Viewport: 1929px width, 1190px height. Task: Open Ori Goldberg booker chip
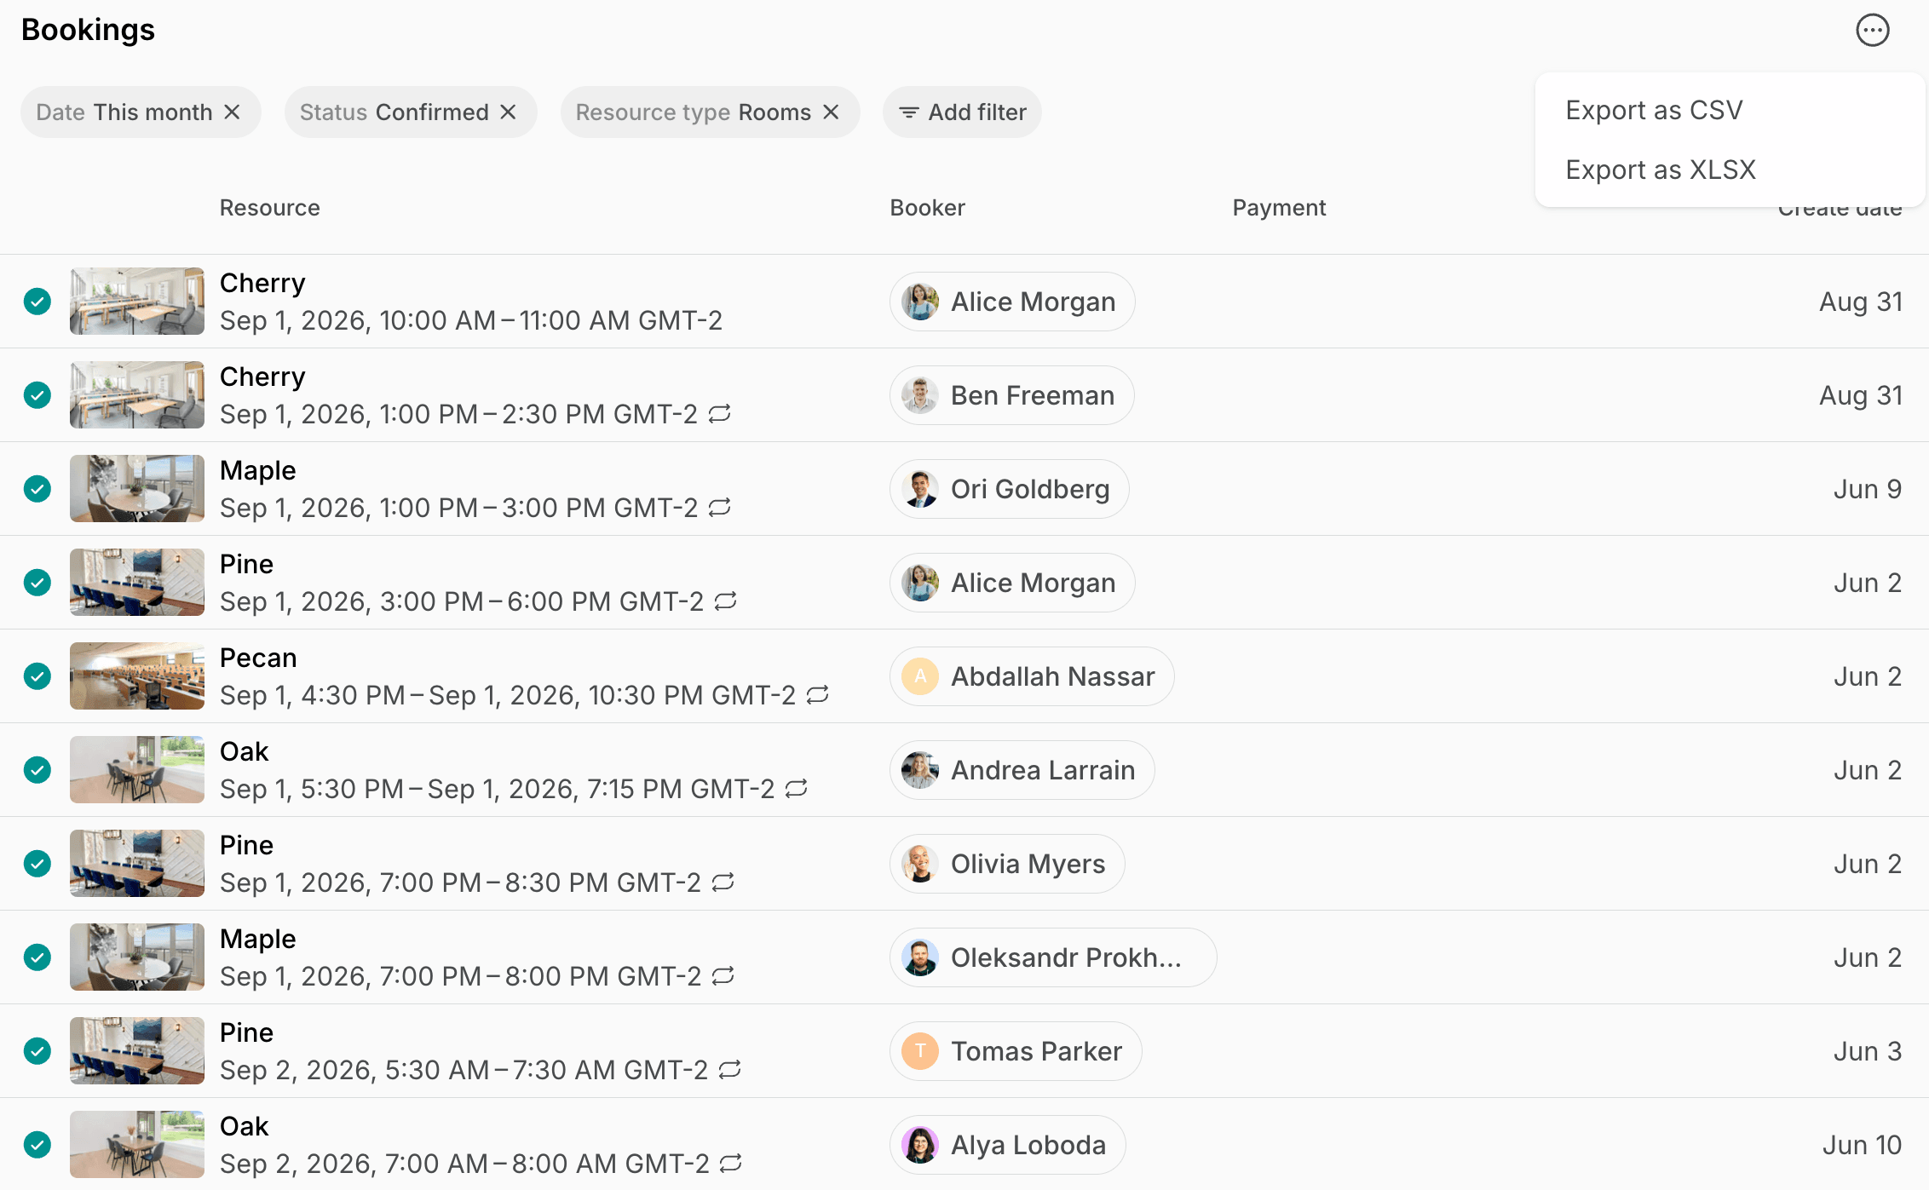tap(1009, 489)
